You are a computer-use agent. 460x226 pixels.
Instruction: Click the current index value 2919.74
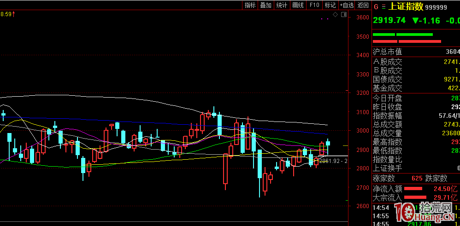pyautogui.click(x=389, y=20)
